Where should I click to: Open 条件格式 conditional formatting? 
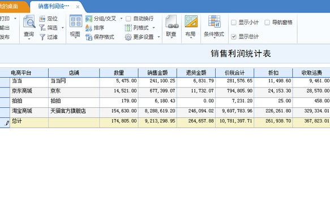[214, 21]
